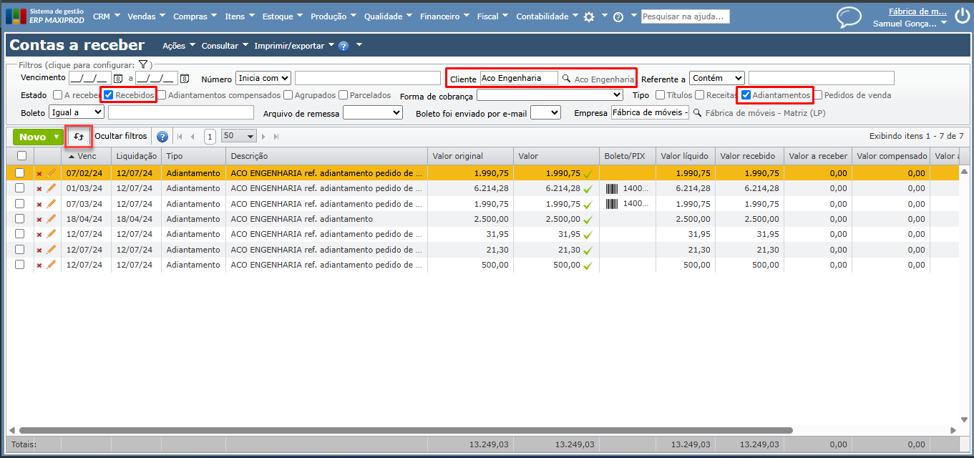Click the refresh list icon next to Novo
This screenshot has width=974, height=458.
[79, 137]
